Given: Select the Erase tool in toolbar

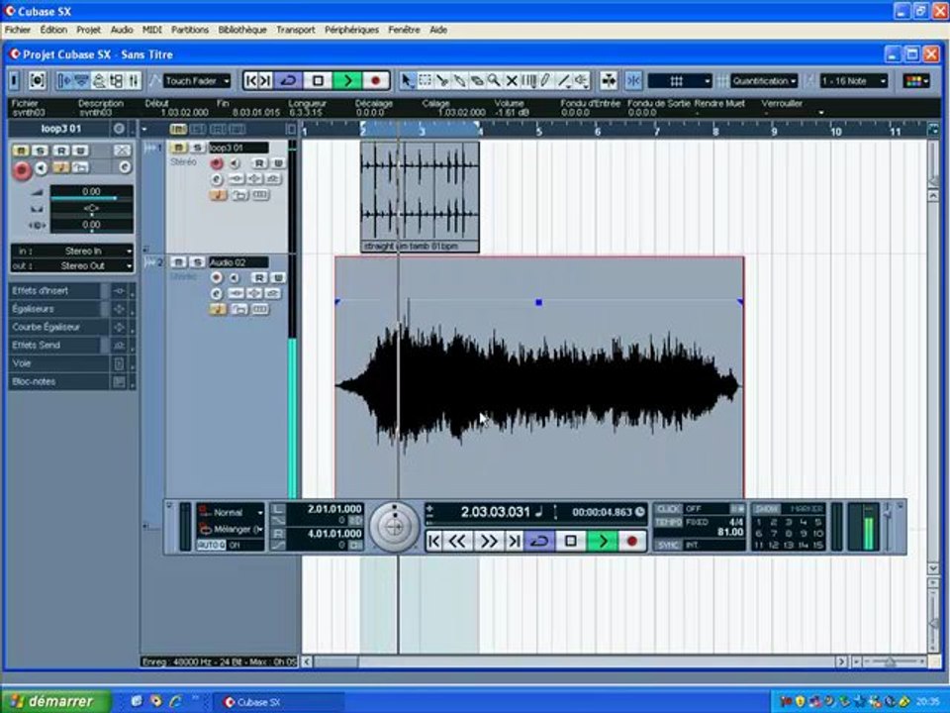Looking at the screenshot, I should pos(477,80).
